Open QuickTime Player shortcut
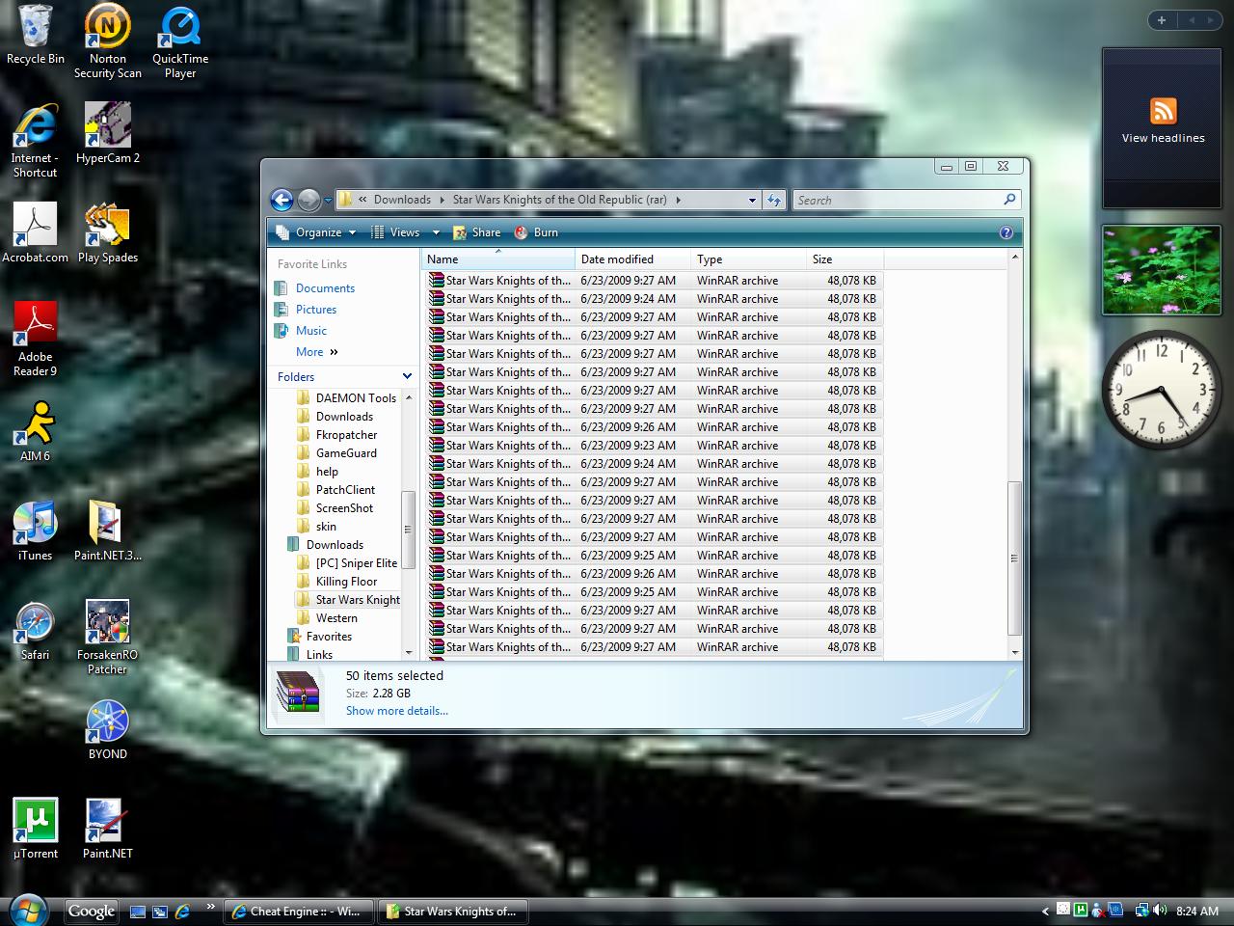1234x926 pixels. tap(180, 41)
